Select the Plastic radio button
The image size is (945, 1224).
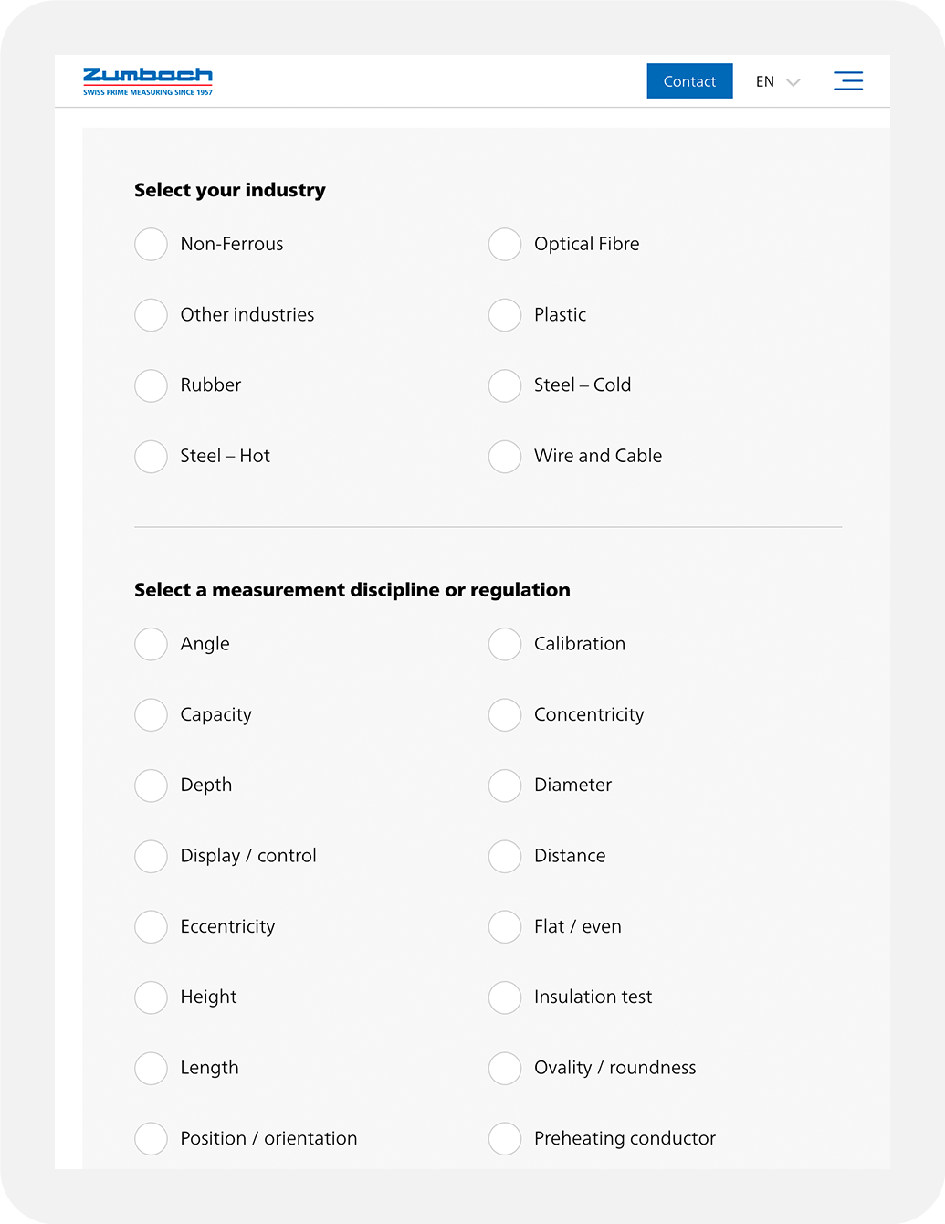click(505, 315)
